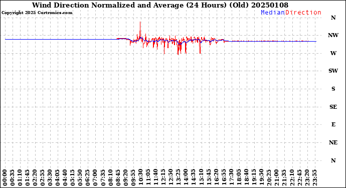Click the 19:15 time tick label
Viewport: 346px width, 188px height.
tap(254, 177)
